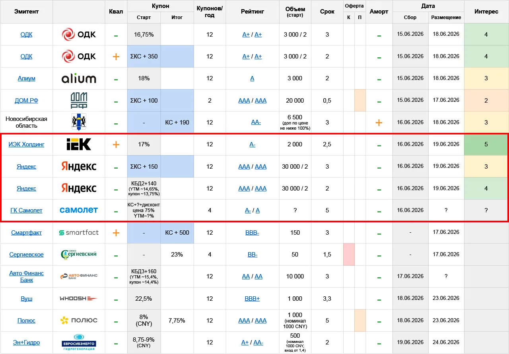Click the Alium company logo

point(79,78)
